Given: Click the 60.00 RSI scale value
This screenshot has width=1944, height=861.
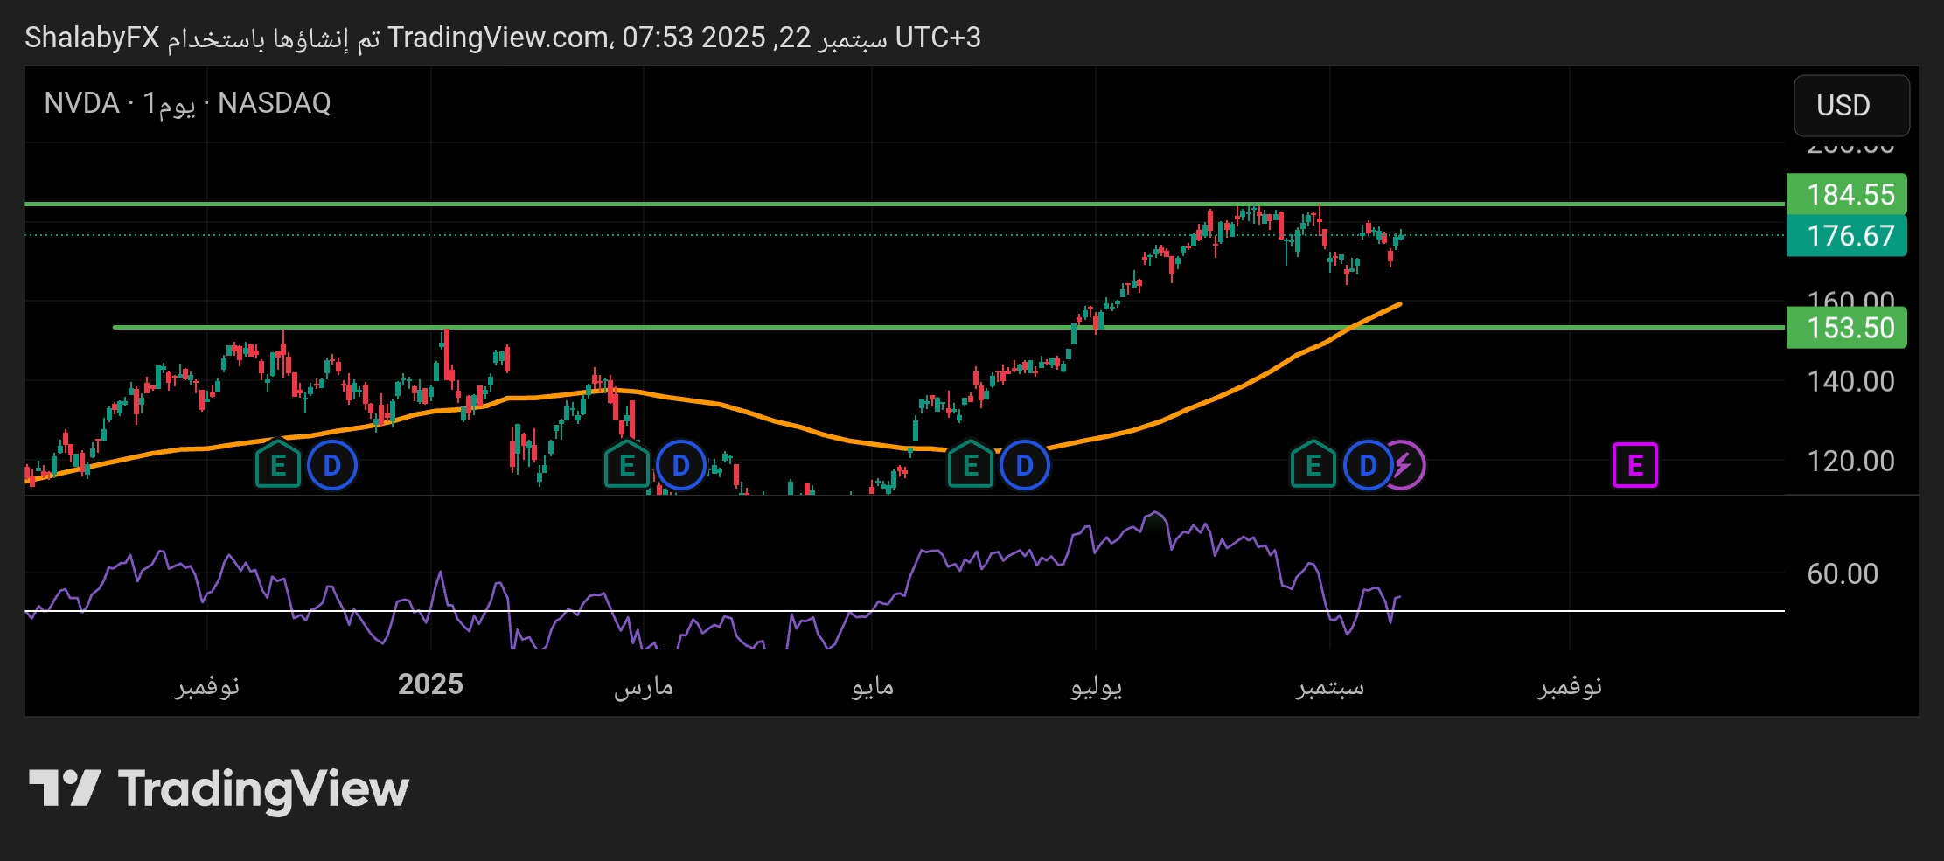Looking at the screenshot, I should (1843, 573).
